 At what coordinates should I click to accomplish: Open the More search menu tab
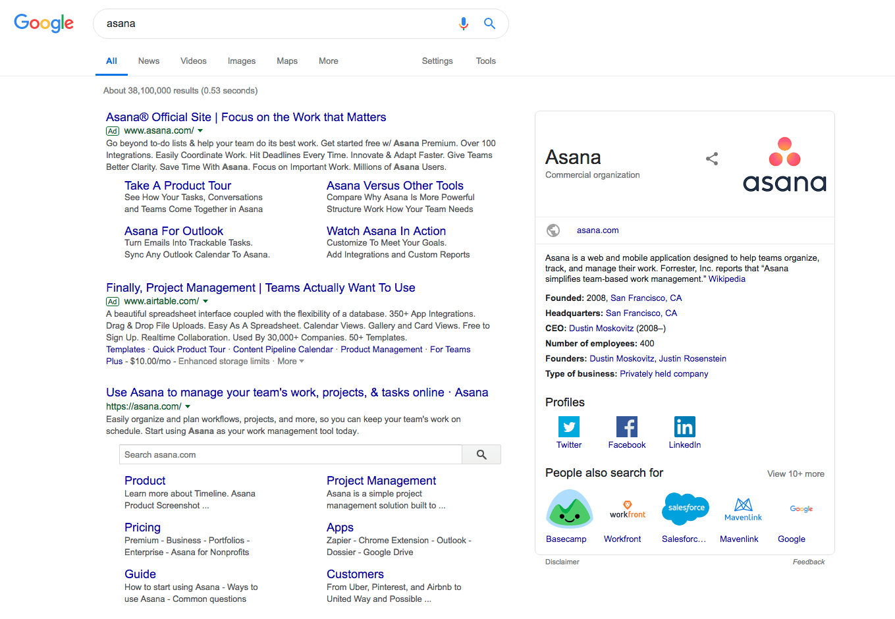click(329, 61)
